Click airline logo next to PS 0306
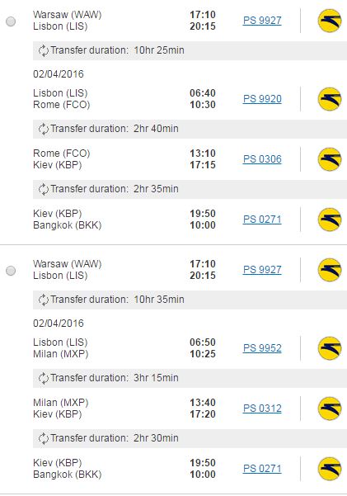The height and width of the screenshot is (496, 347). pyautogui.click(x=330, y=159)
